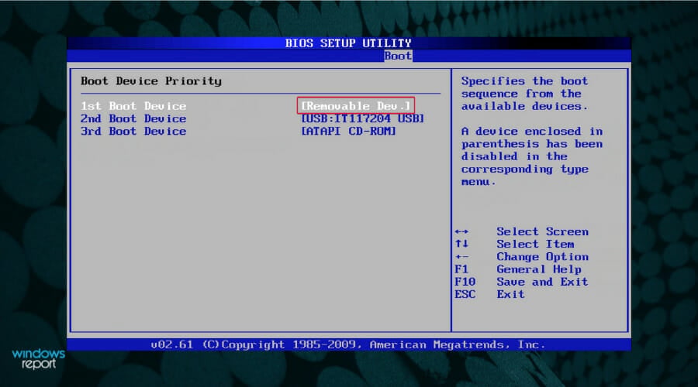
Task: Click the F1 key label
Action: (x=461, y=269)
